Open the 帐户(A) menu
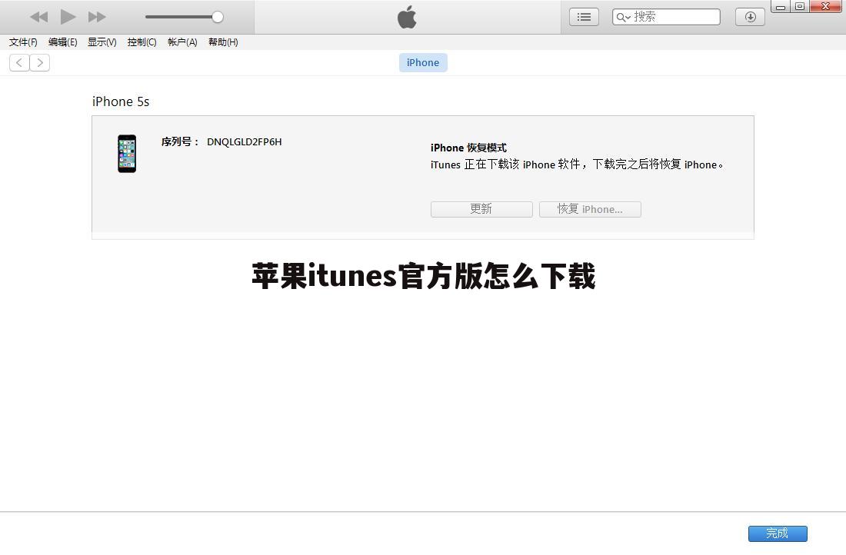This screenshot has height=555, width=846. tap(182, 42)
